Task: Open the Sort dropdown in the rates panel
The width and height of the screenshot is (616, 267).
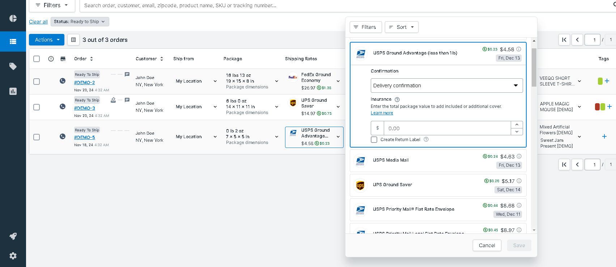Action: 402,27
